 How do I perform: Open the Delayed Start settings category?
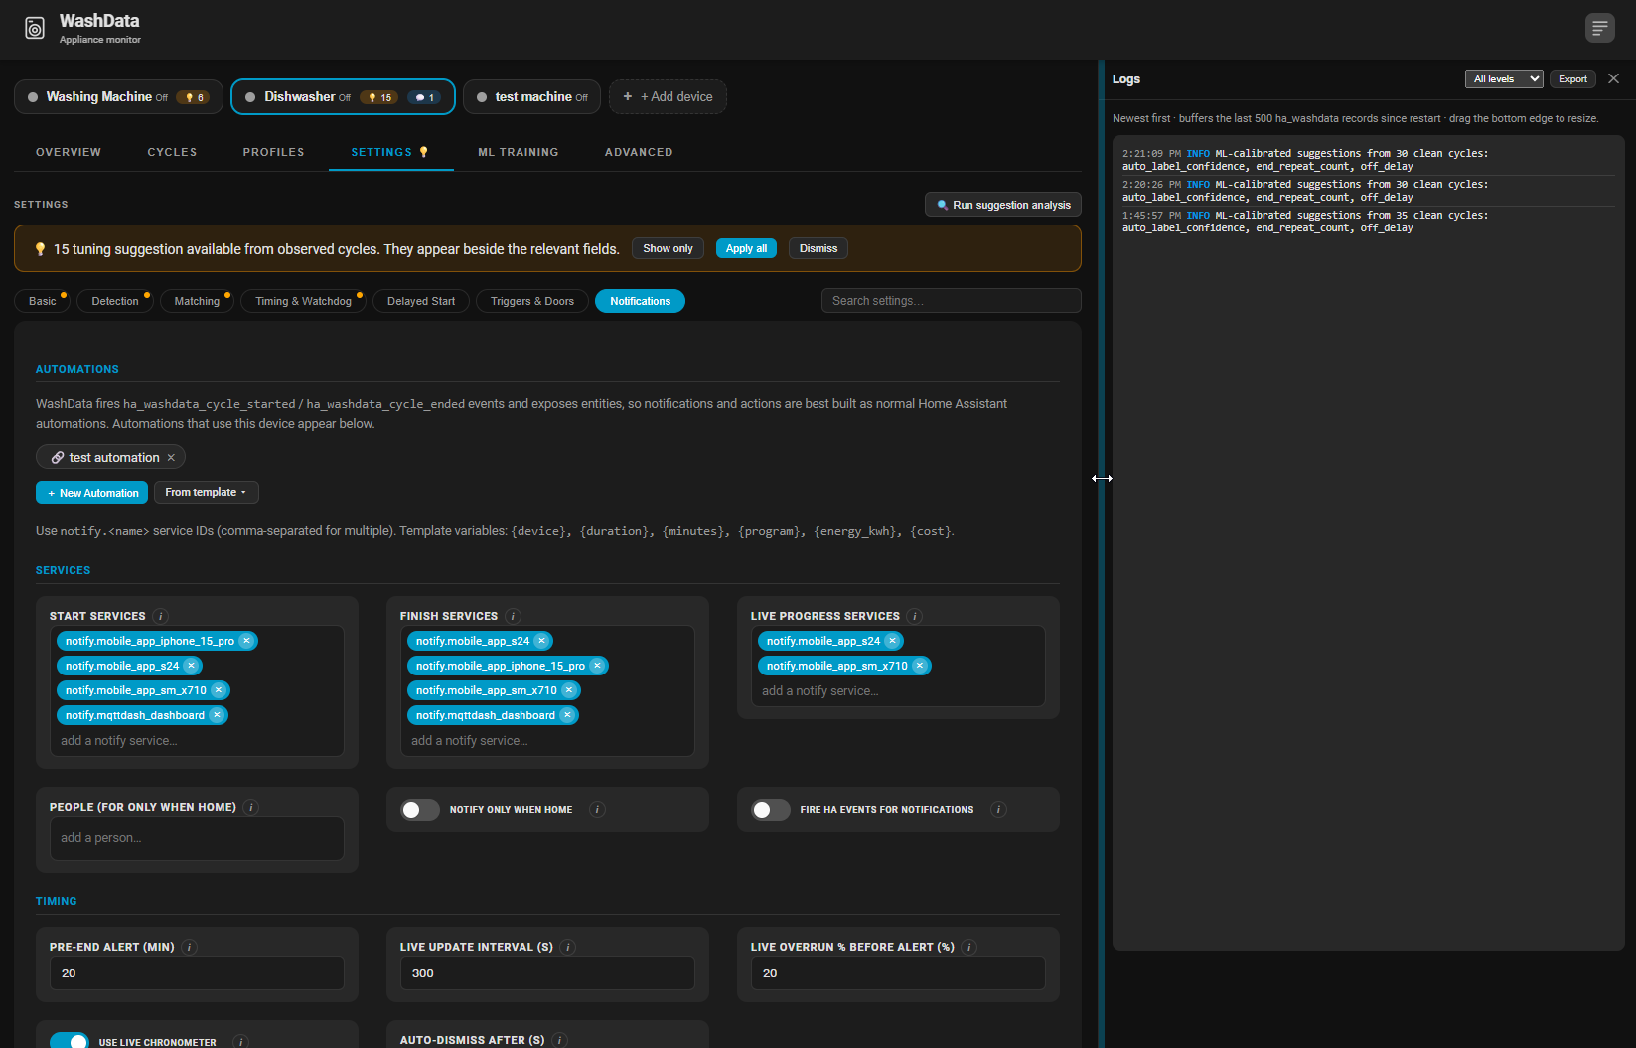pos(421,301)
